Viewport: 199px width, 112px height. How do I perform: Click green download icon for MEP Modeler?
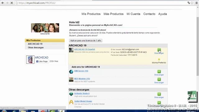(159, 79)
